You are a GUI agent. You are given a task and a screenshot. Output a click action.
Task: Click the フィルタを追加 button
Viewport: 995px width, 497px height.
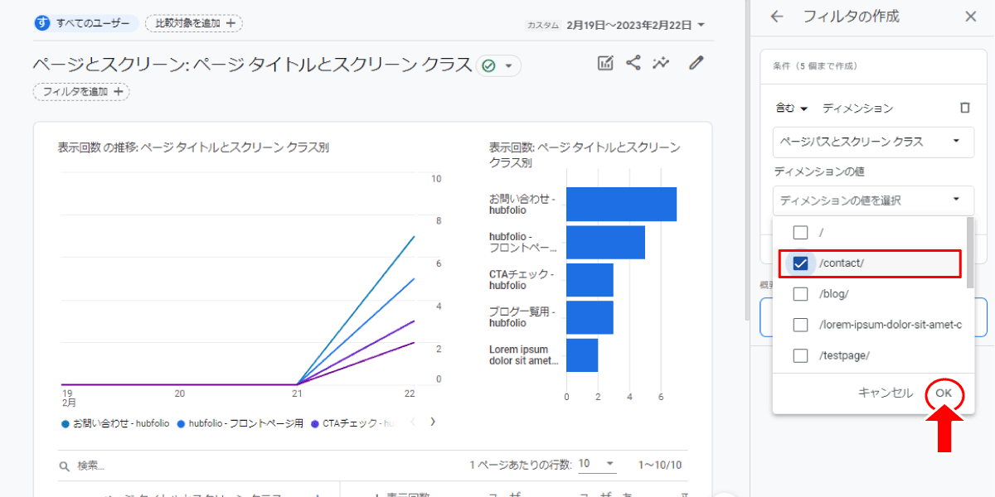pyautogui.click(x=81, y=92)
